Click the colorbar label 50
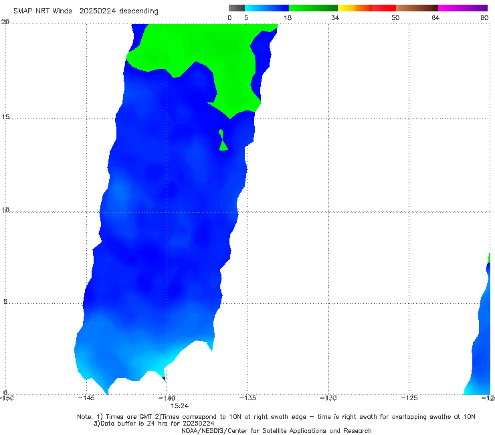495x435 pixels. pos(395,17)
